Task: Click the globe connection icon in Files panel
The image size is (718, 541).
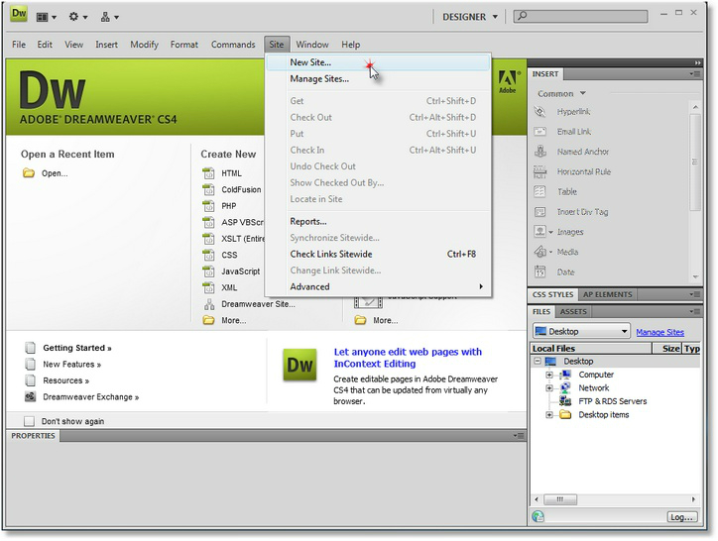Action: 538,517
